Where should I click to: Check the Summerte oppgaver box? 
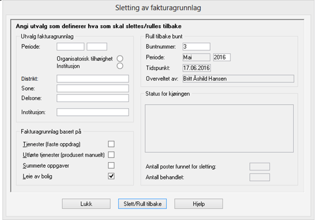(x=111, y=166)
